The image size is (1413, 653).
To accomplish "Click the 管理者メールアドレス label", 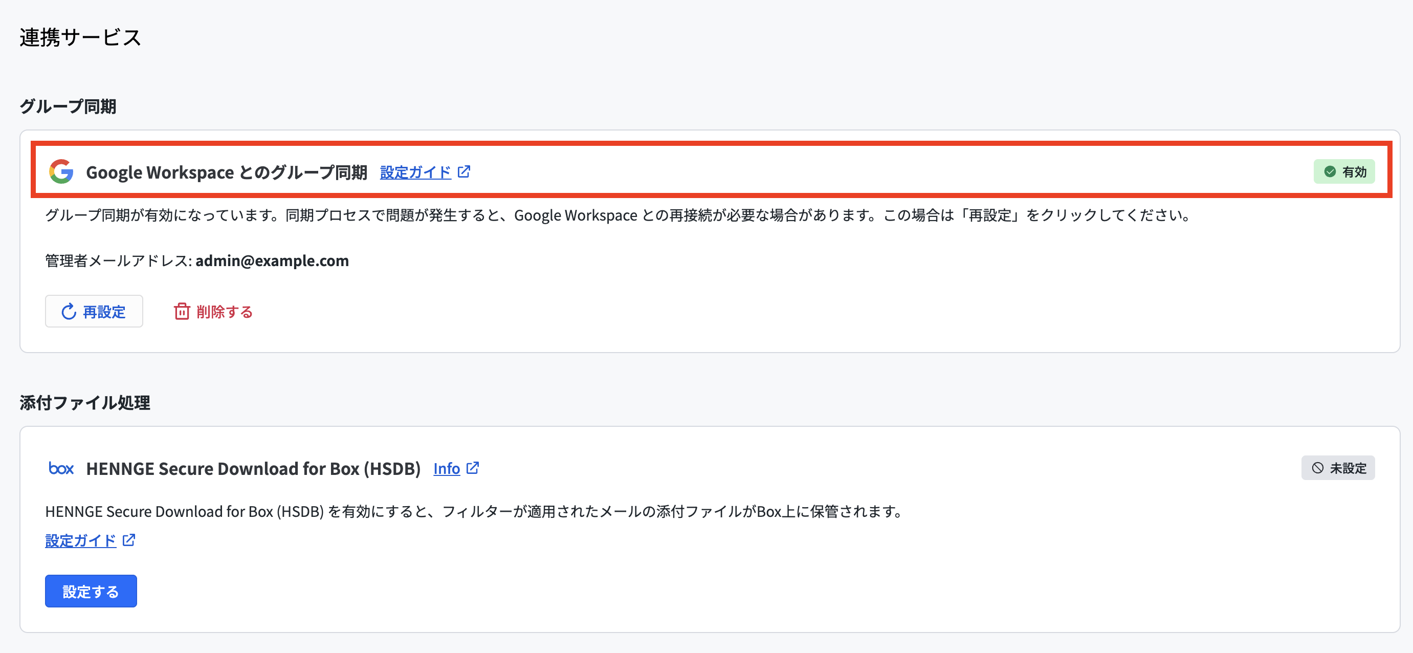I will (x=119, y=260).
